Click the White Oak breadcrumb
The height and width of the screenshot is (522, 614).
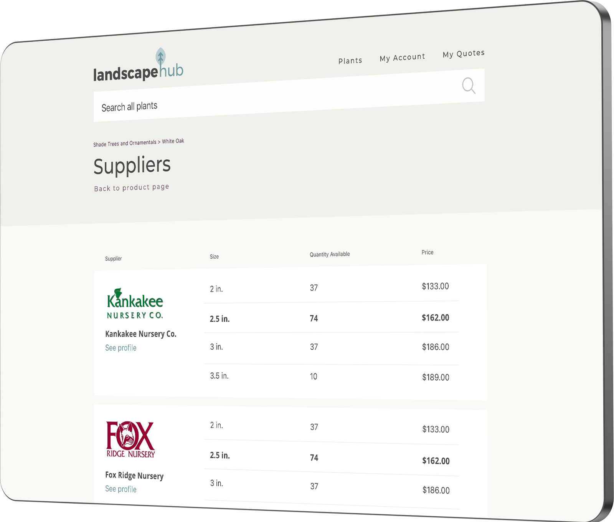tap(173, 141)
